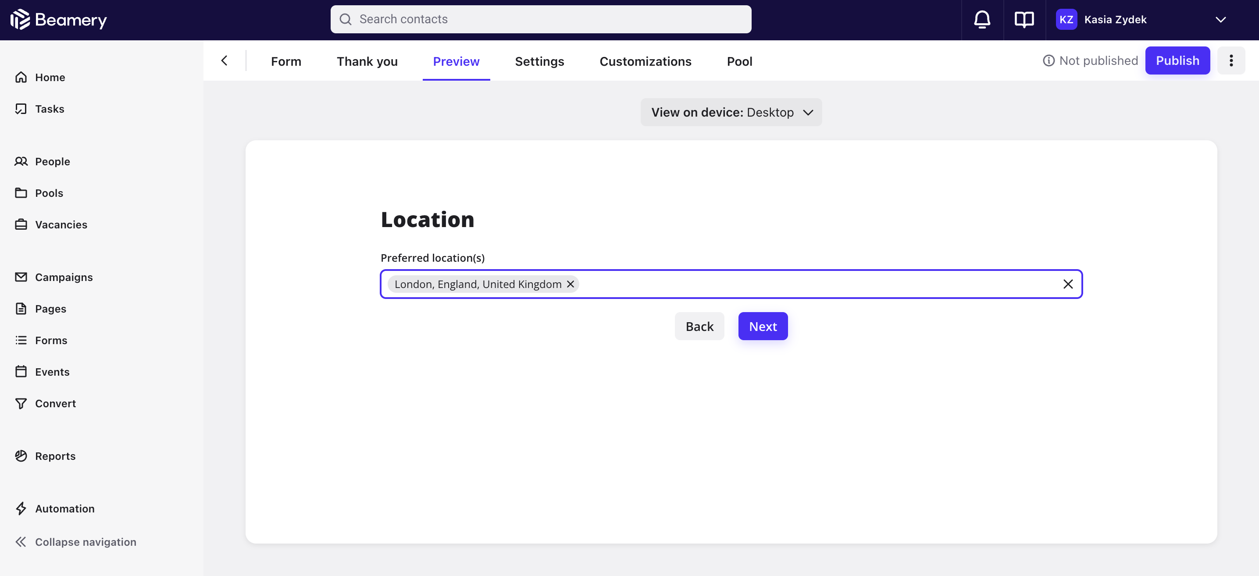Click the back arrow navigation icon
The height and width of the screenshot is (576, 1259).
tap(223, 59)
